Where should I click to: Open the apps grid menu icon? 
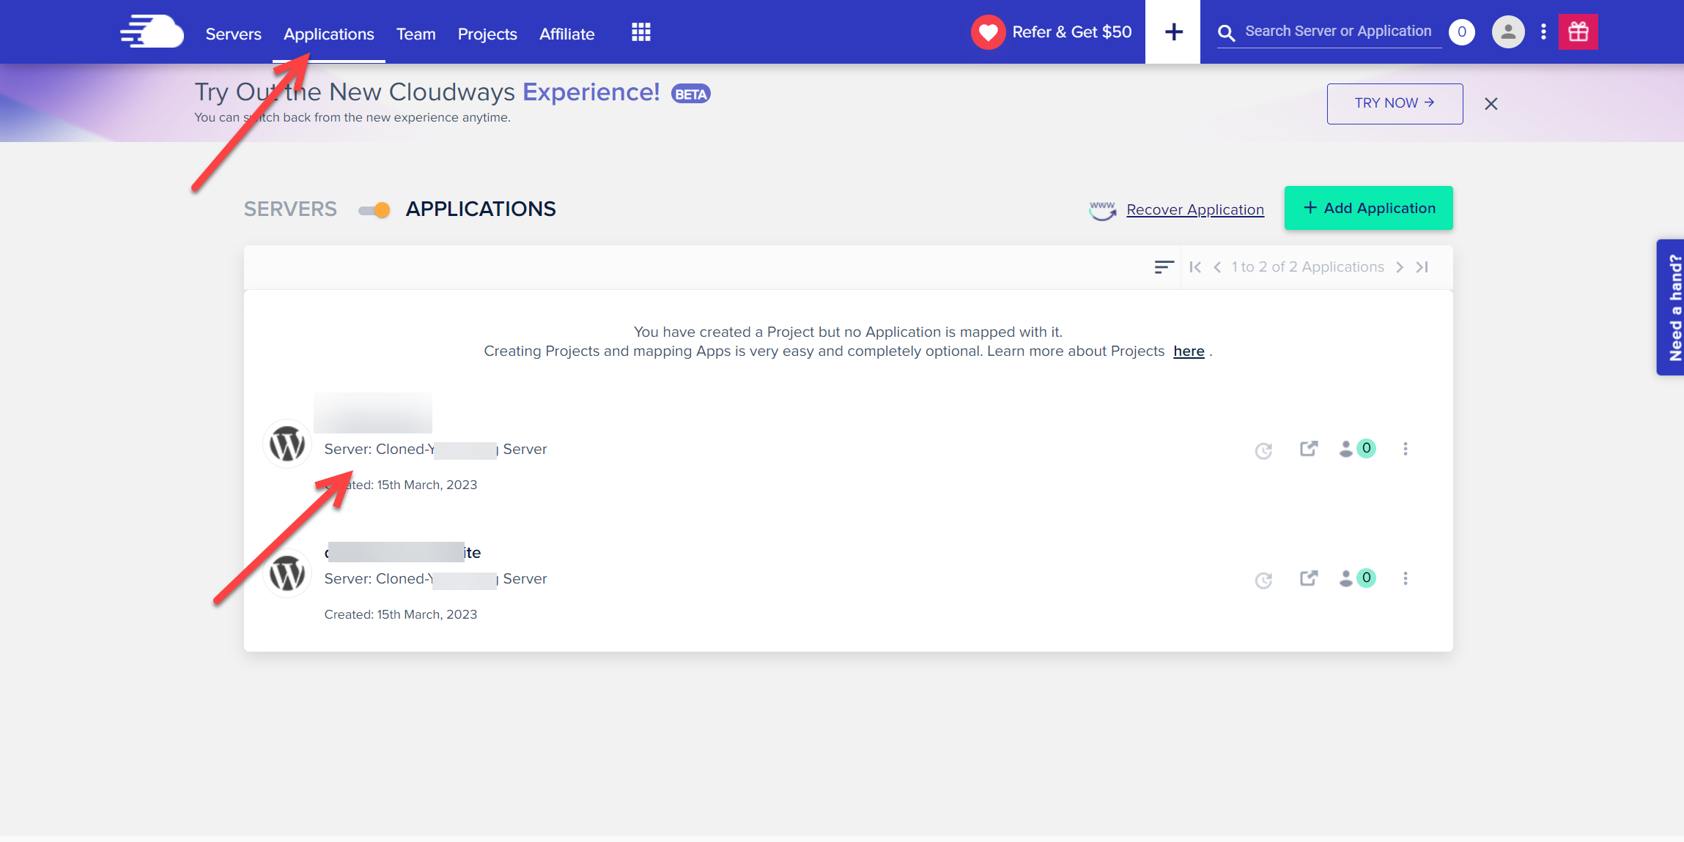click(640, 32)
